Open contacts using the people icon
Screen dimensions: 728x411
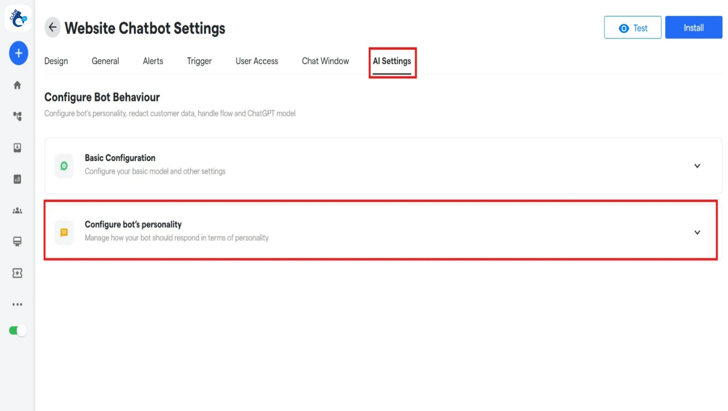tap(17, 211)
